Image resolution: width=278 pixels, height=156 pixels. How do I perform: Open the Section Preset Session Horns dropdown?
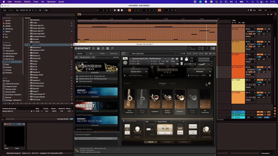[136, 72]
